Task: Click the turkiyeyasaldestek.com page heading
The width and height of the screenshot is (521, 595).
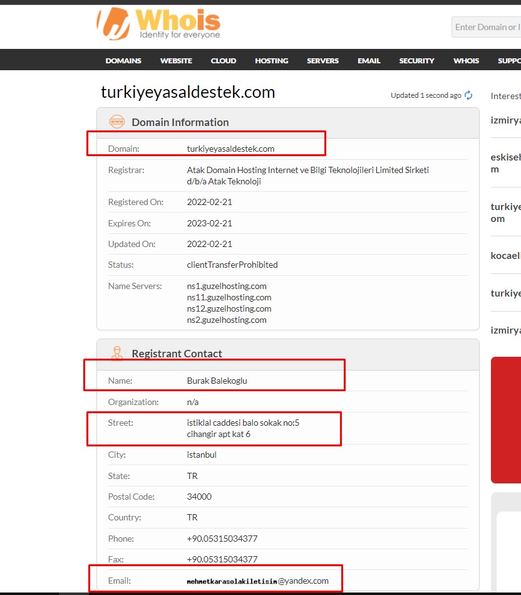Action: 188,92
